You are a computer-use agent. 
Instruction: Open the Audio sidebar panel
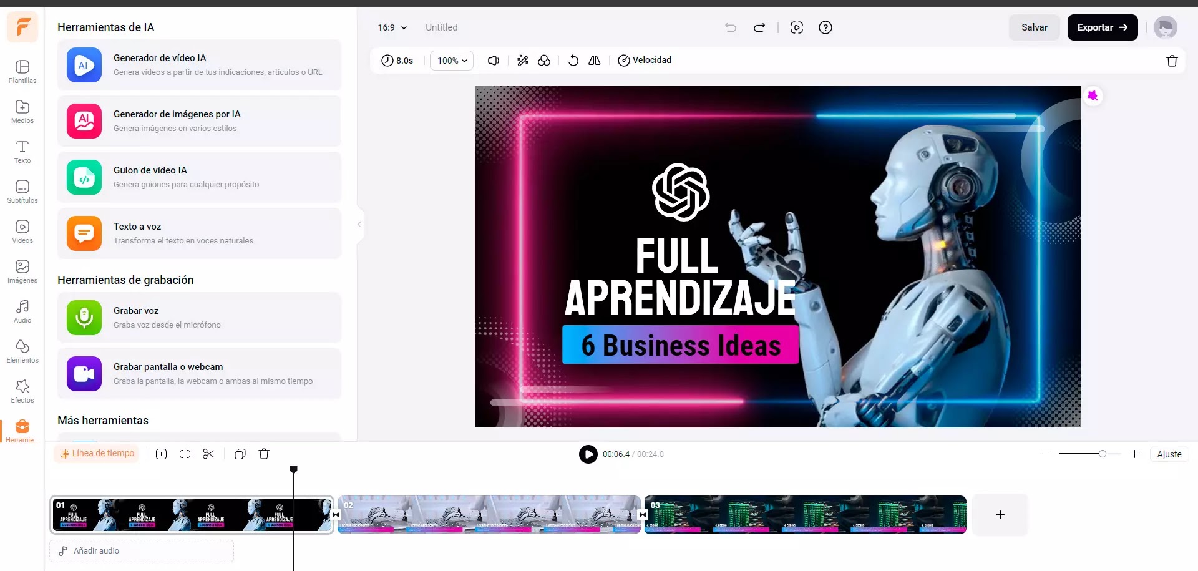click(x=22, y=311)
